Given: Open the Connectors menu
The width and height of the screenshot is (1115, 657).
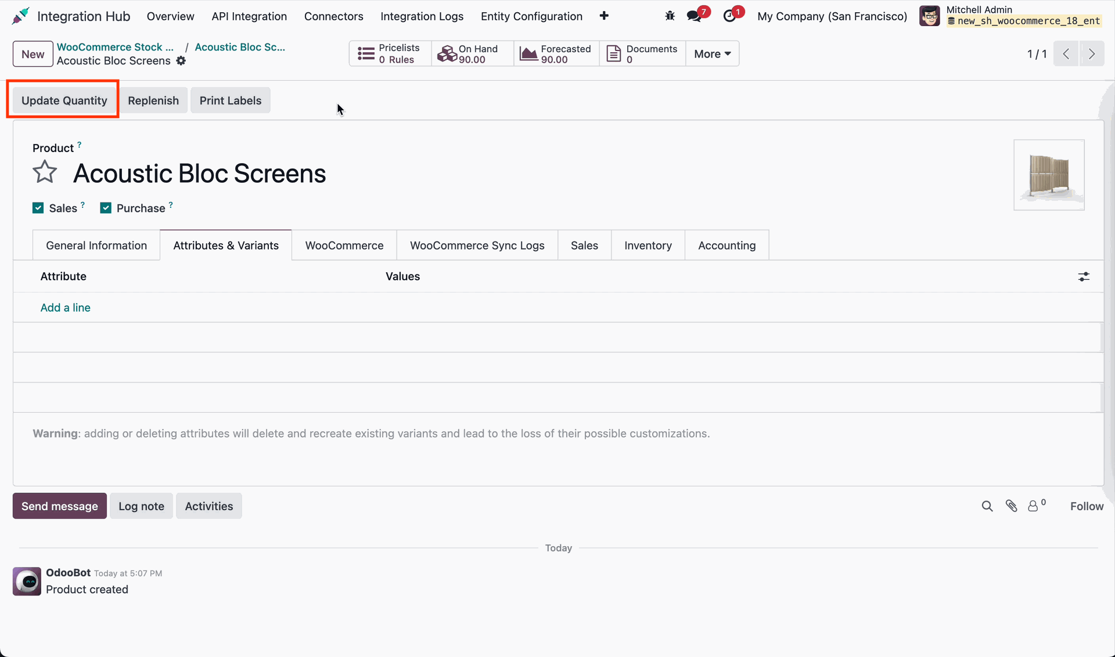Looking at the screenshot, I should pos(333,16).
